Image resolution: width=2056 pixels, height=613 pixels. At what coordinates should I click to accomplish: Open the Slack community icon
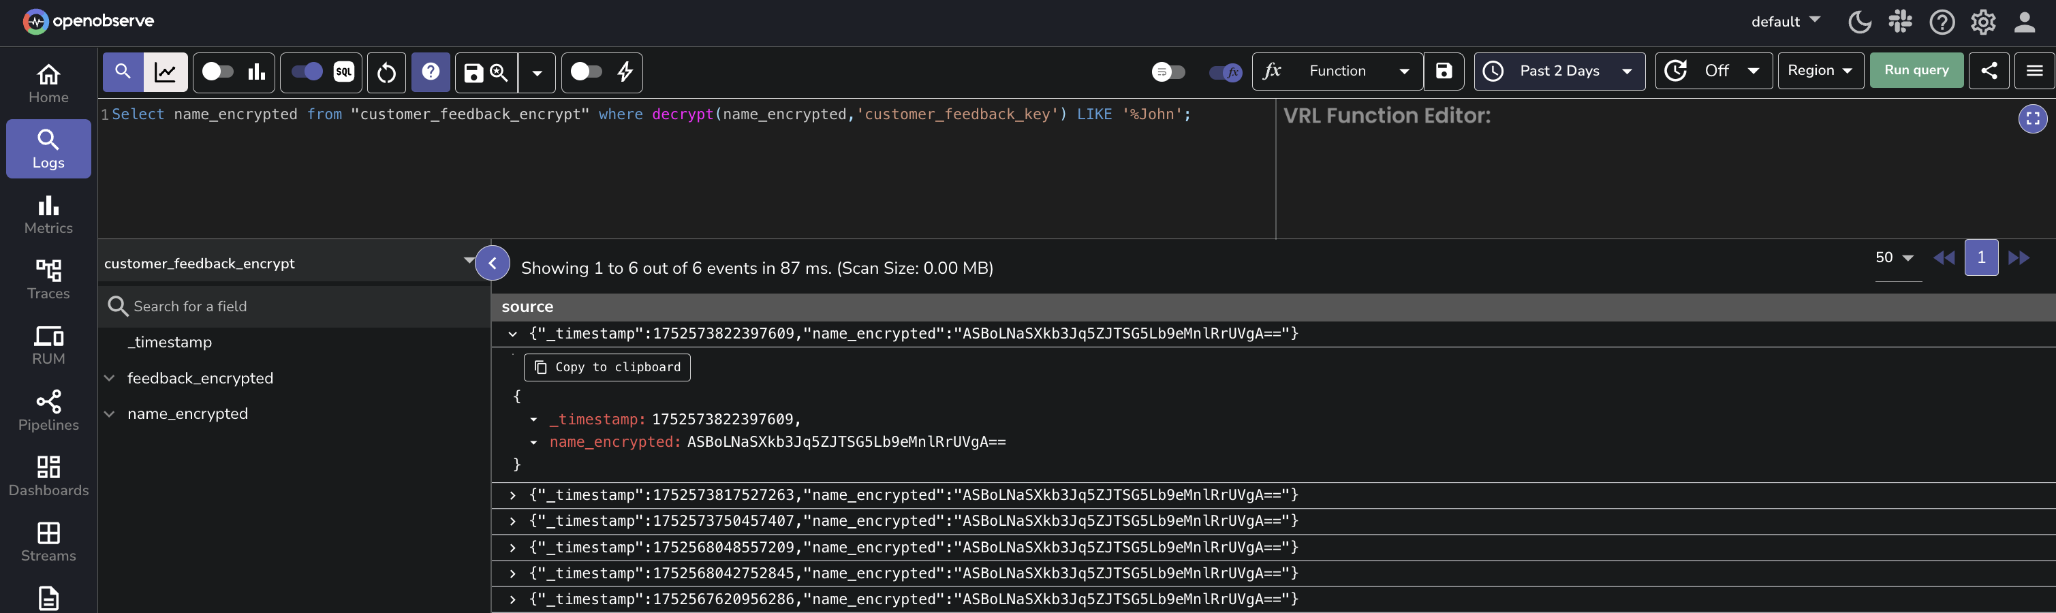click(x=1901, y=22)
